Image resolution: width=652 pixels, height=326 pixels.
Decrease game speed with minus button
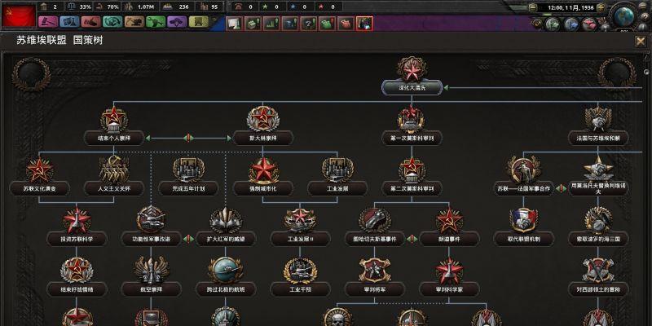pos(533,7)
